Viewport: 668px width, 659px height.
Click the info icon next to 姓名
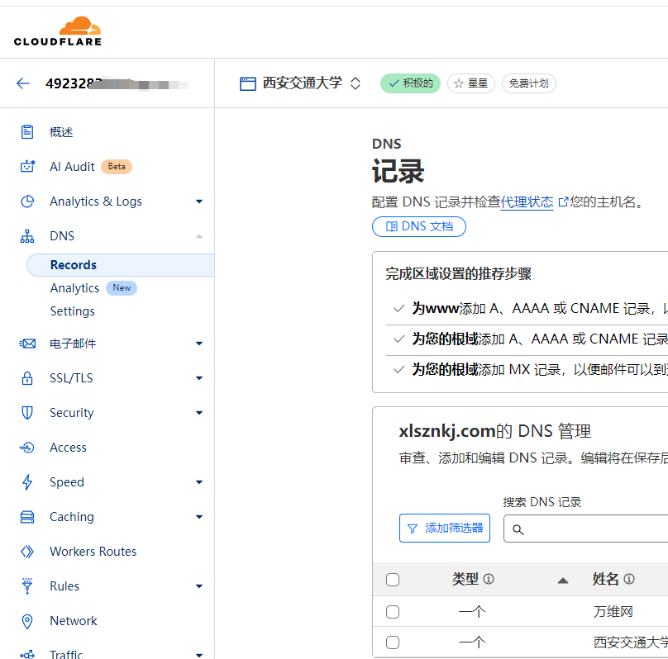(629, 579)
